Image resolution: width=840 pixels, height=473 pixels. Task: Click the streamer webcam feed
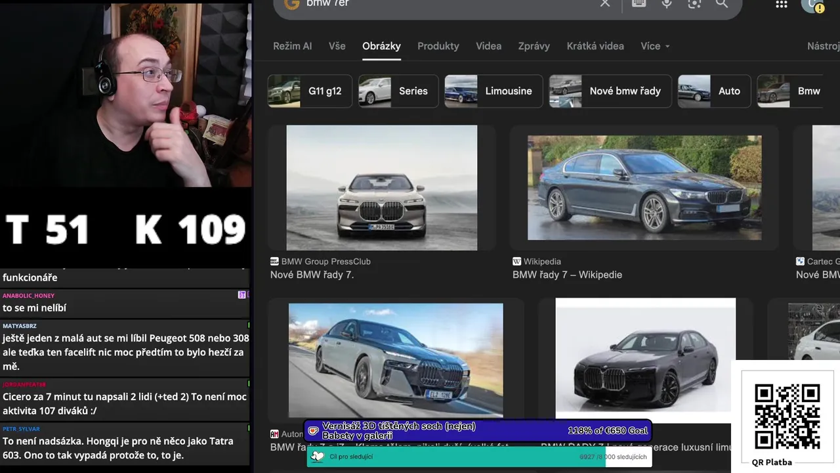(x=126, y=95)
